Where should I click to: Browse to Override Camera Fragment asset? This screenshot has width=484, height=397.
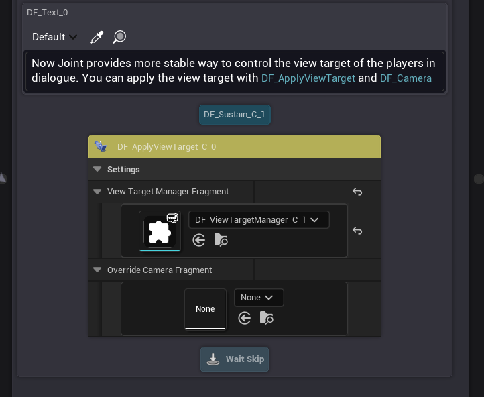266,318
